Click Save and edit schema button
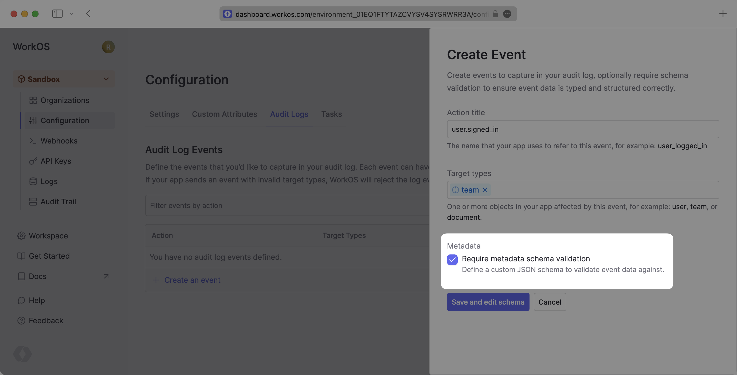This screenshot has width=737, height=375. click(x=488, y=302)
